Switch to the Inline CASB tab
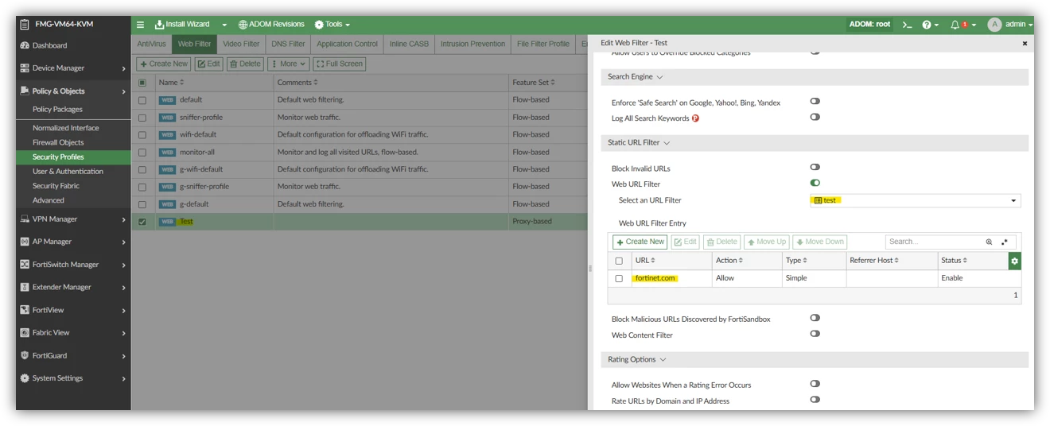 click(x=409, y=44)
